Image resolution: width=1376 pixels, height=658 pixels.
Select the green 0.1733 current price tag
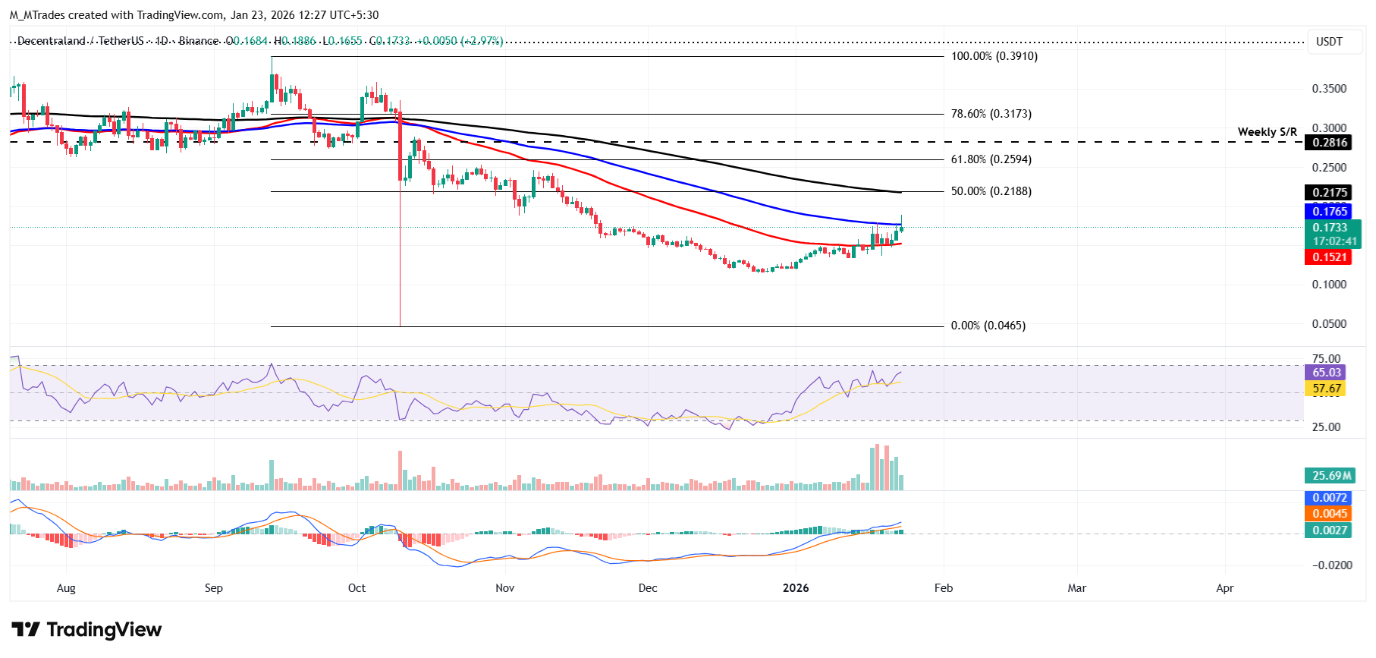click(x=1330, y=228)
